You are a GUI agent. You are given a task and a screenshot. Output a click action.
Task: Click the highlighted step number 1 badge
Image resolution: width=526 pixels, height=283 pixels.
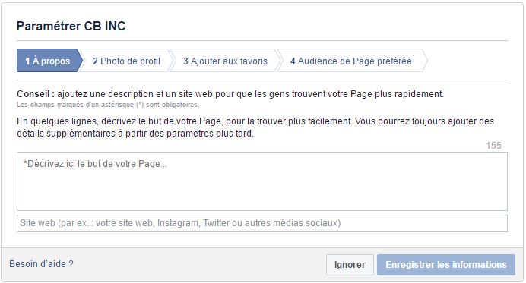27,61
